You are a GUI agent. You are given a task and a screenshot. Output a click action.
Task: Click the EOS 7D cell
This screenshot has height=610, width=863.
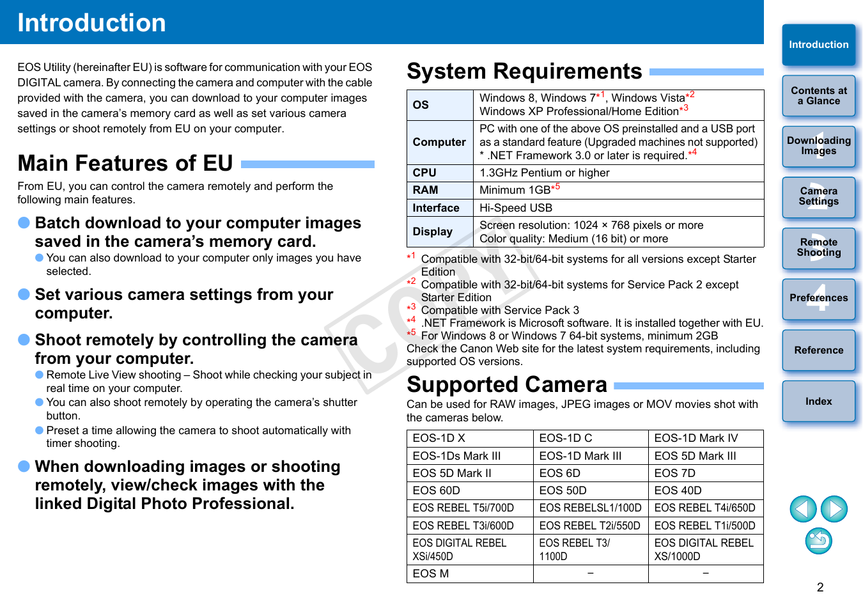[x=706, y=473]
